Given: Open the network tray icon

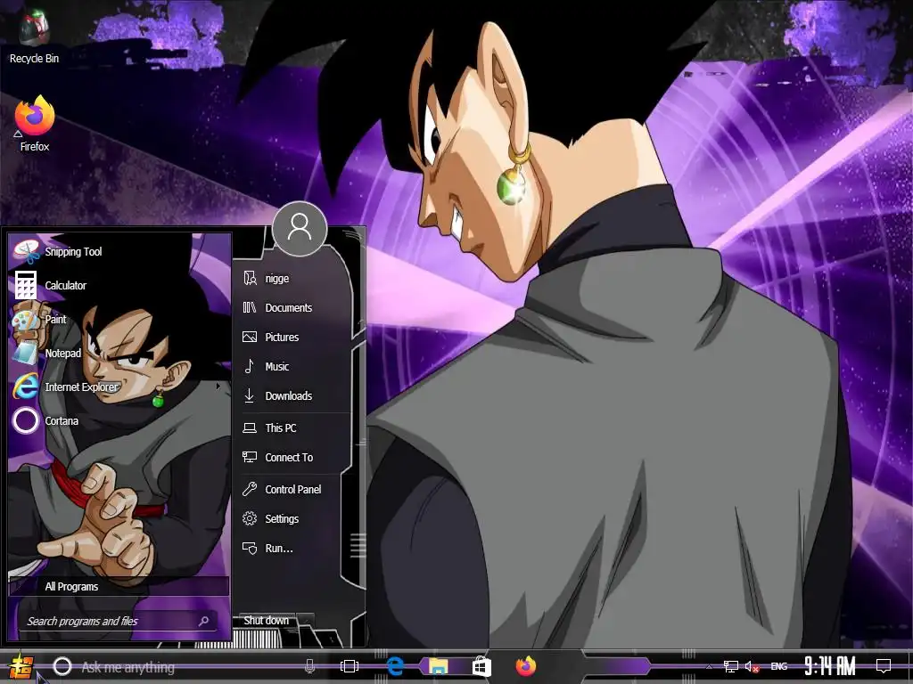Looking at the screenshot, I should 730,666.
